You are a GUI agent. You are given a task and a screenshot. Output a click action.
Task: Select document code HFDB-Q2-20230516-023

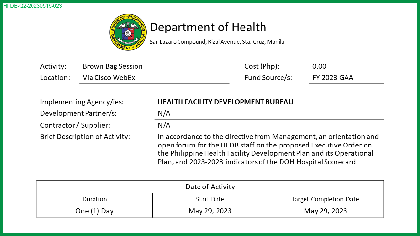click(x=32, y=6)
